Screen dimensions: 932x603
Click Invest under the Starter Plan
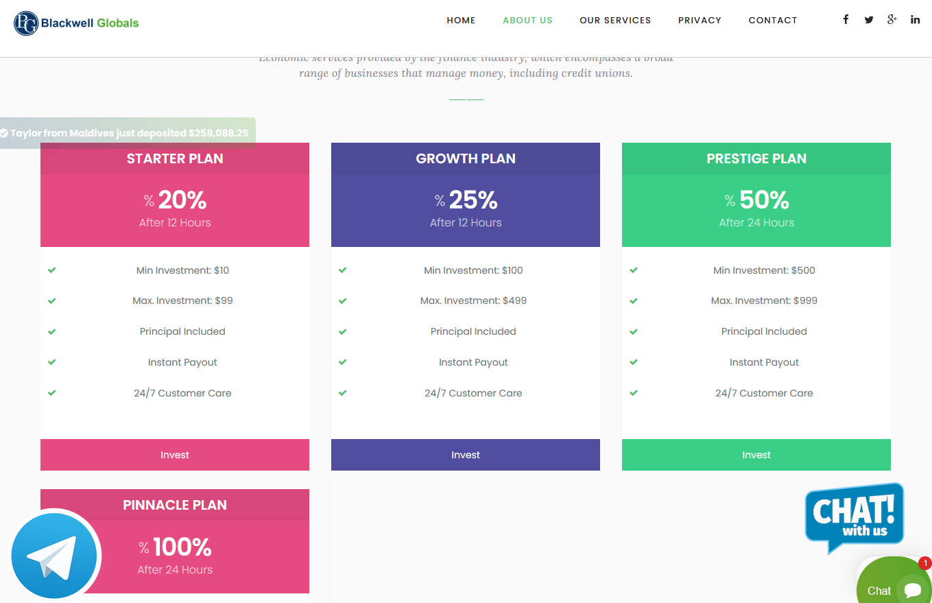pos(175,455)
